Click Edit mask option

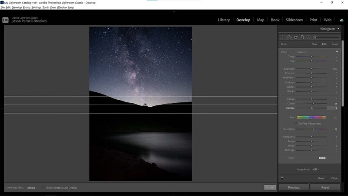click(x=324, y=44)
